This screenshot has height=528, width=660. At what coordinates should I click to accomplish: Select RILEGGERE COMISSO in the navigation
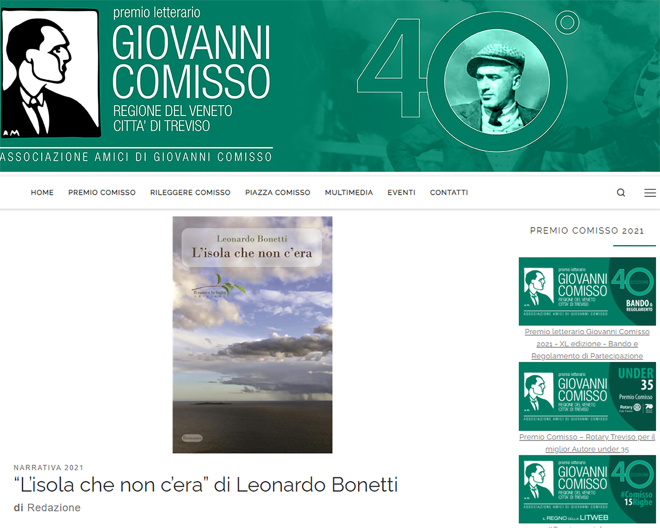(190, 193)
